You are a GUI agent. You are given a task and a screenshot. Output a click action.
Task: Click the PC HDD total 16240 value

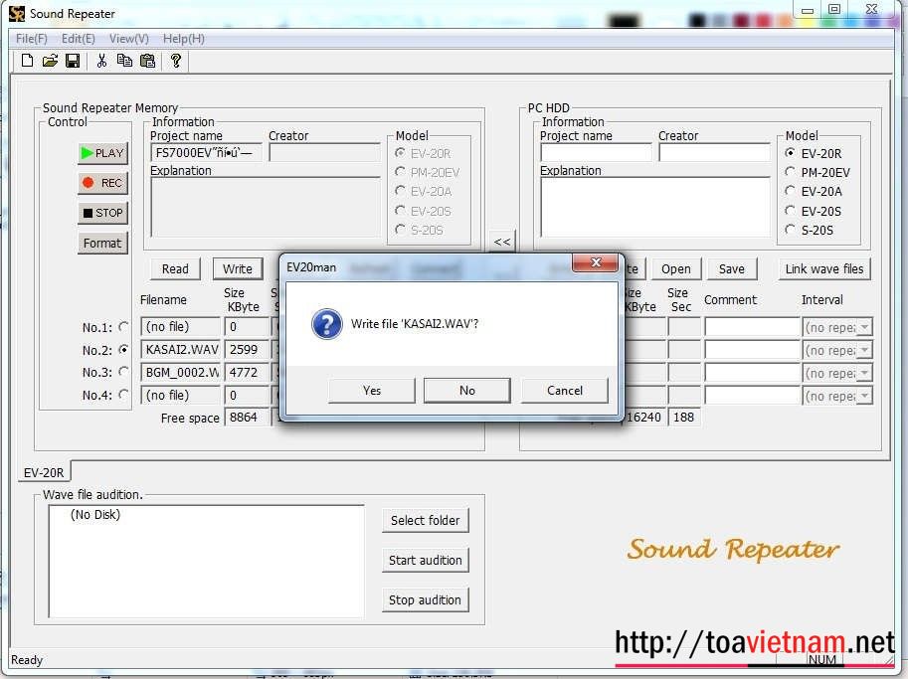(643, 418)
